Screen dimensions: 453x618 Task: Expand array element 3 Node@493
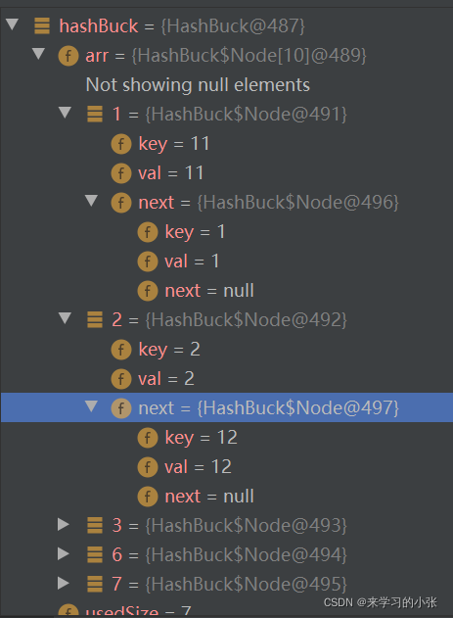64,525
